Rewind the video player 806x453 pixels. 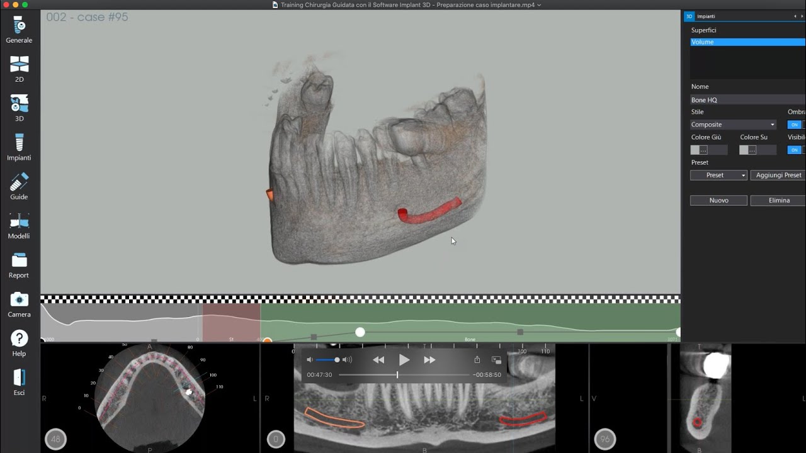click(x=378, y=360)
